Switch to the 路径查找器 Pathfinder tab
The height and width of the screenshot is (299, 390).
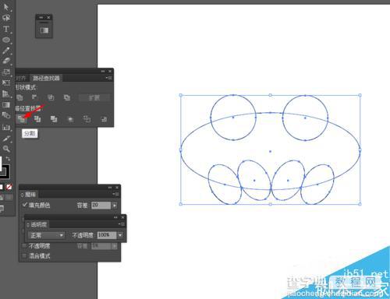click(x=46, y=78)
